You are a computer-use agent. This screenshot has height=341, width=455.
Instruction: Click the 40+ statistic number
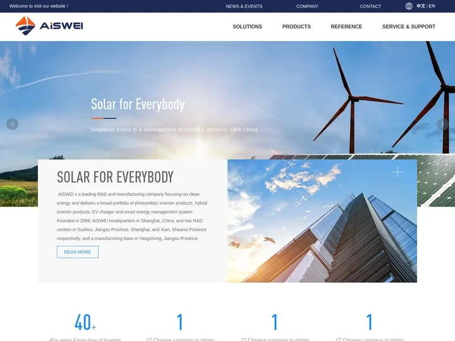coord(85,322)
